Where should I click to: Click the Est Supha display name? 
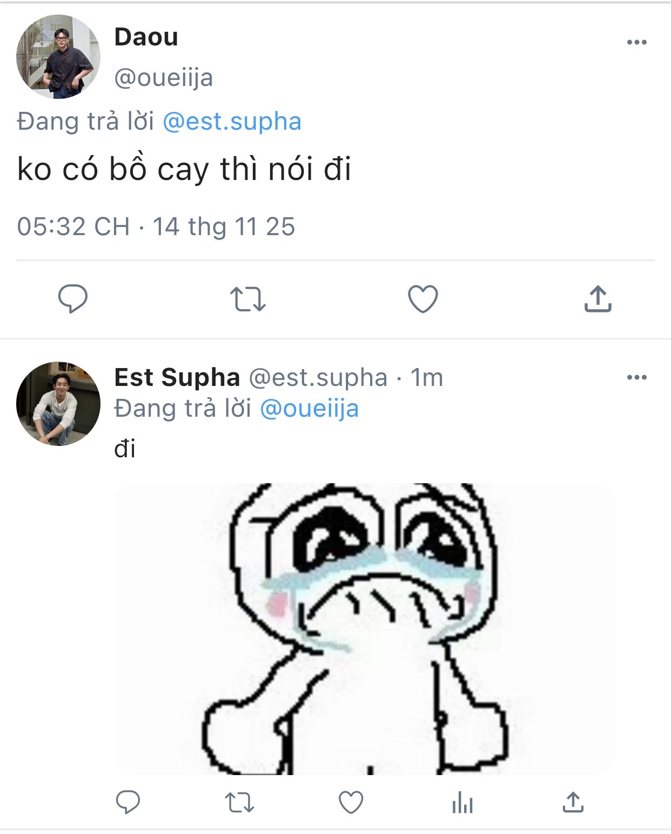177,377
